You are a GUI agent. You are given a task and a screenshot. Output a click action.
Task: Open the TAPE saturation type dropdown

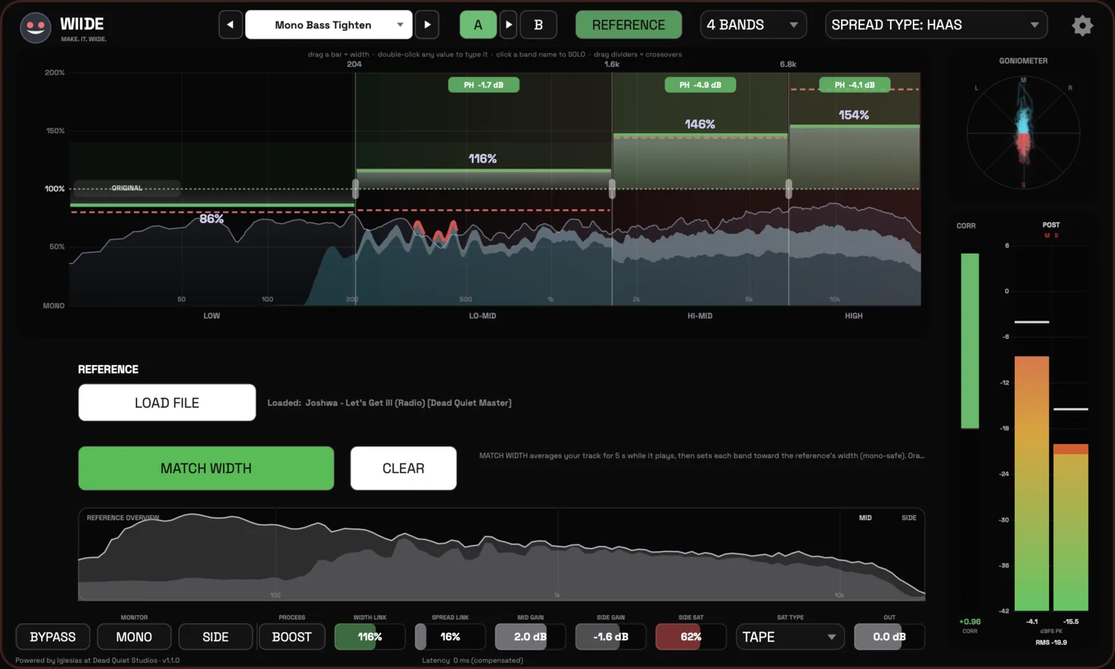click(790, 637)
